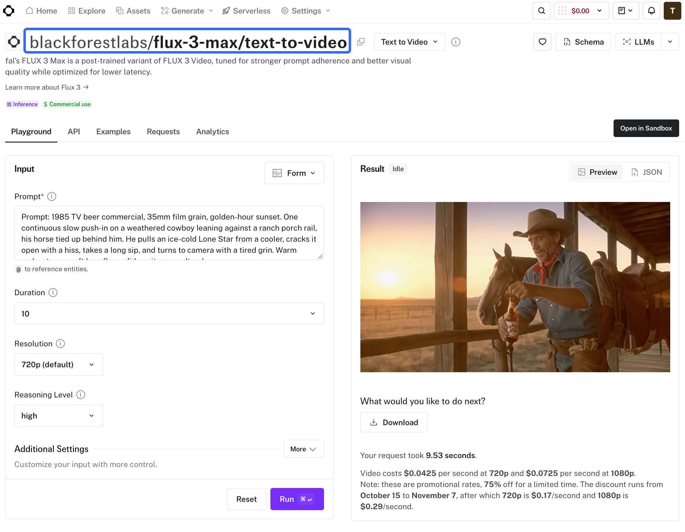Expand the $0.00 balance dropdown
This screenshot has height=532, width=685.
581,11
